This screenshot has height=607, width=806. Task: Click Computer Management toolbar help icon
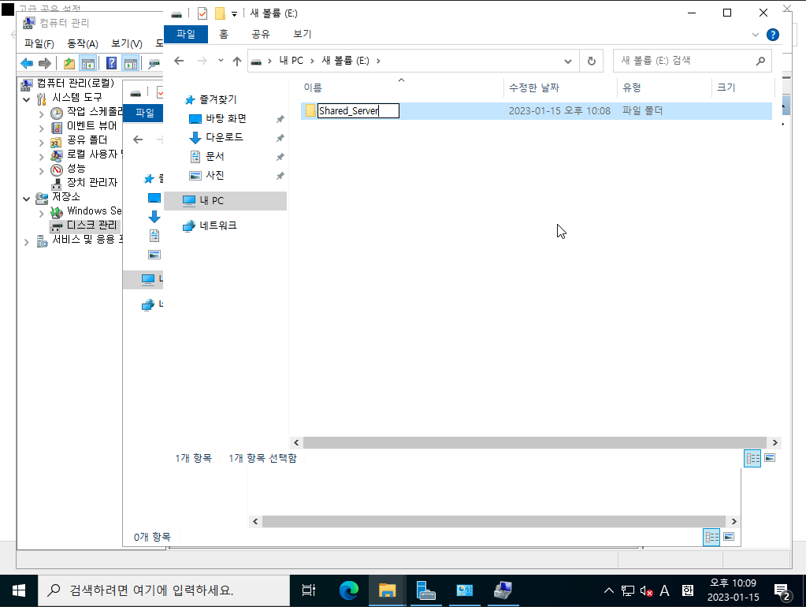111,63
